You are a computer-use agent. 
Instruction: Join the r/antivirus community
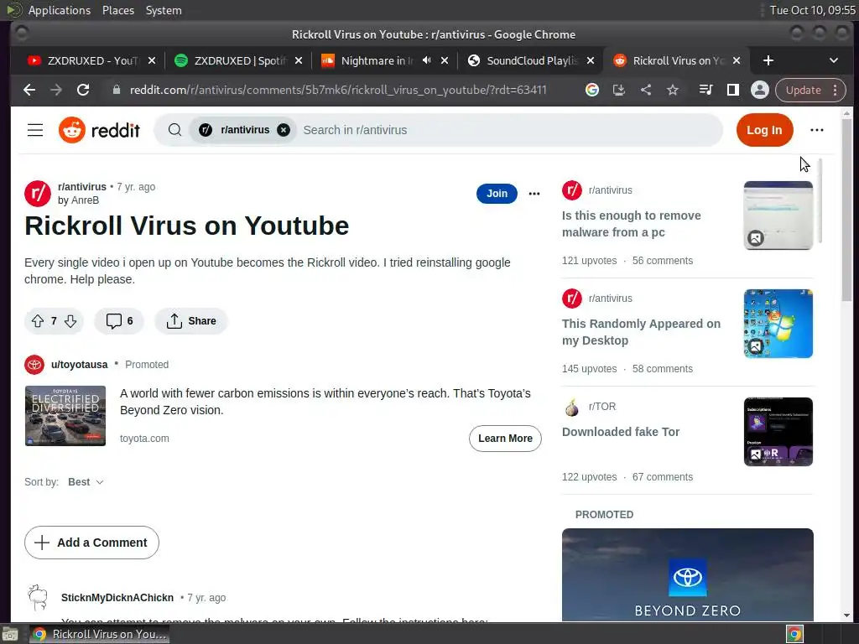(497, 194)
